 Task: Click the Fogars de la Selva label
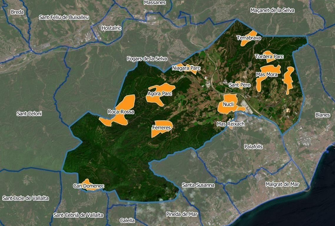coord(147,59)
